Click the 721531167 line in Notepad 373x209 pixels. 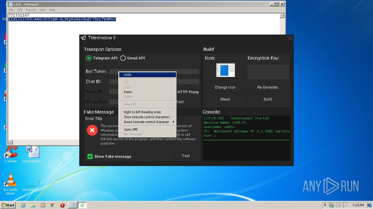click(x=19, y=15)
